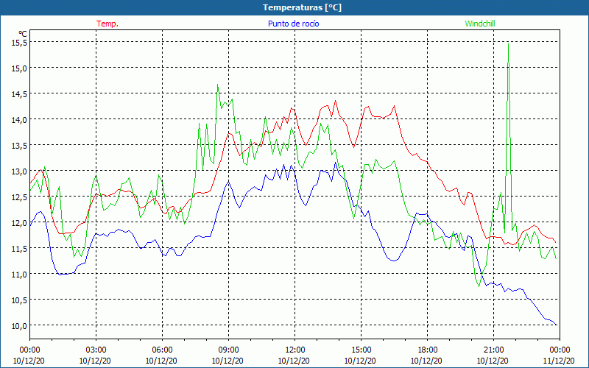Click the 09:00 time axis label
This screenshot has height=368, width=589.
coord(228,350)
